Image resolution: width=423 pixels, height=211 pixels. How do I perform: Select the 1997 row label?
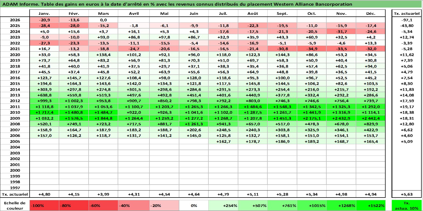[x=15, y=188]
